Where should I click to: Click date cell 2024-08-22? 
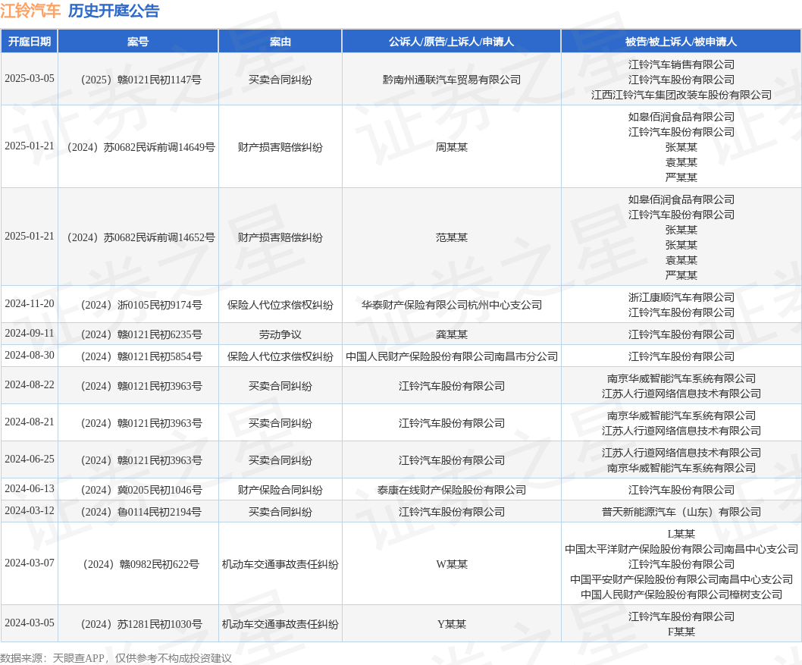coord(29,385)
